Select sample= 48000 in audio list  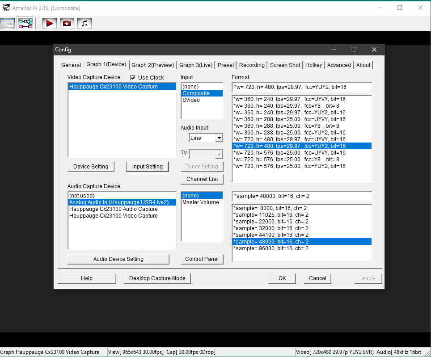pyautogui.click(x=302, y=242)
